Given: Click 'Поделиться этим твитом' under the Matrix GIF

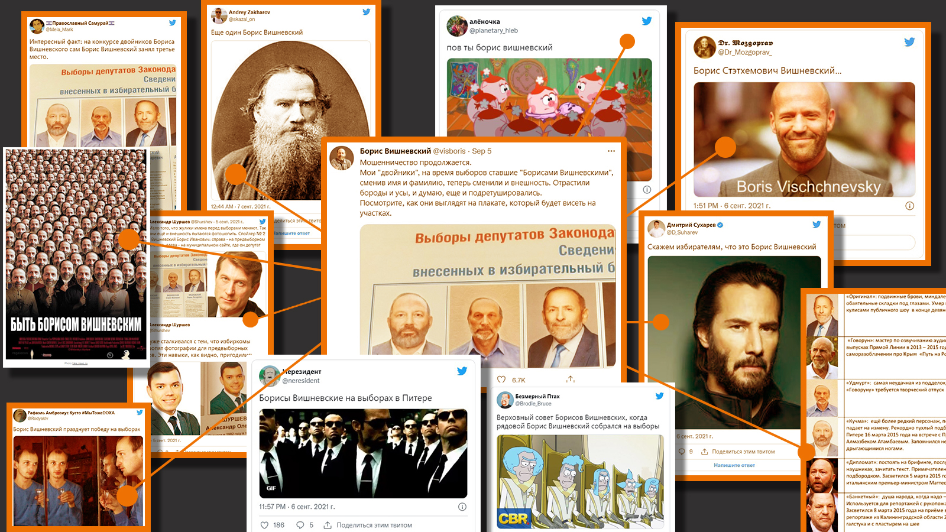Looking at the screenshot, I should click(x=374, y=525).
